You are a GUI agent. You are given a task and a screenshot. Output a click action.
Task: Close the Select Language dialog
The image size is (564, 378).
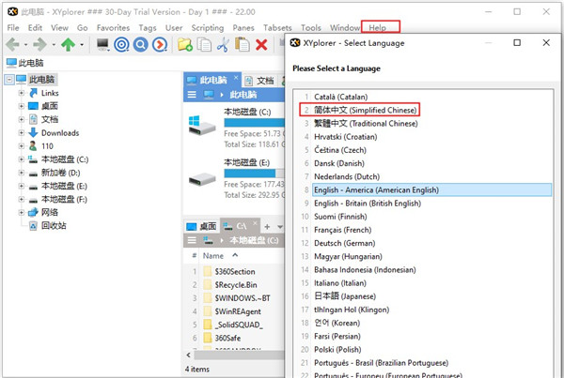coord(546,43)
